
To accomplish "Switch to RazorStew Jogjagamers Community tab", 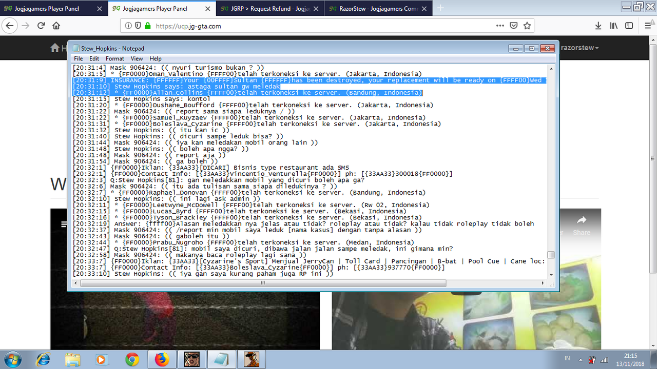I will pyautogui.click(x=378, y=8).
